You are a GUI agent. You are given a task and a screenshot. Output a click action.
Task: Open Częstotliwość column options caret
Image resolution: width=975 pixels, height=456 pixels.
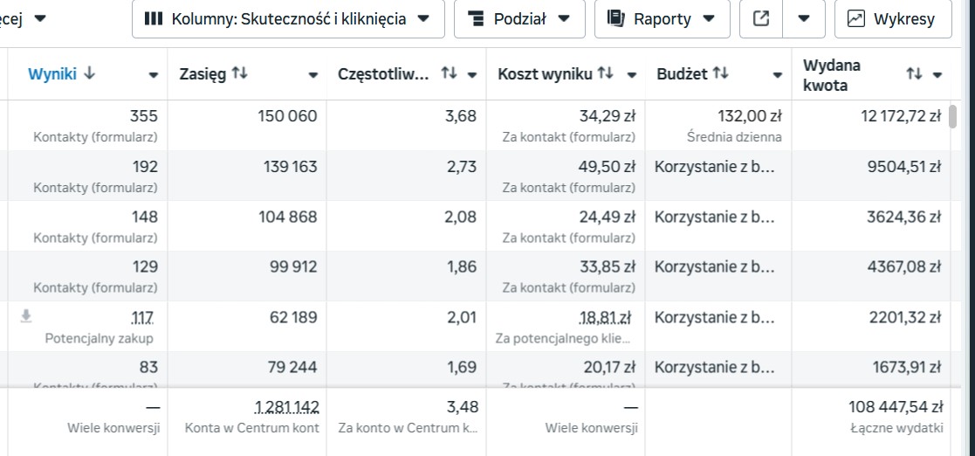click(472, 75)
